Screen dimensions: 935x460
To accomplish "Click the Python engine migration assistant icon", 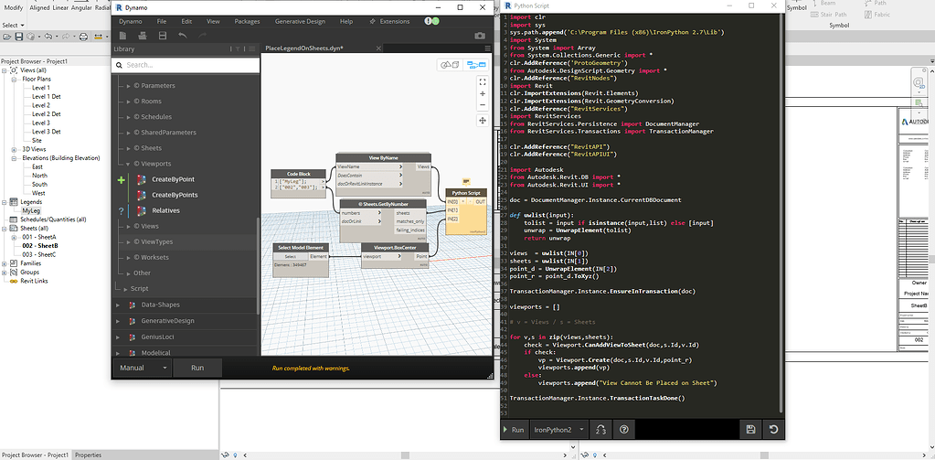I will pyautogui.click(x=600, y=429).
